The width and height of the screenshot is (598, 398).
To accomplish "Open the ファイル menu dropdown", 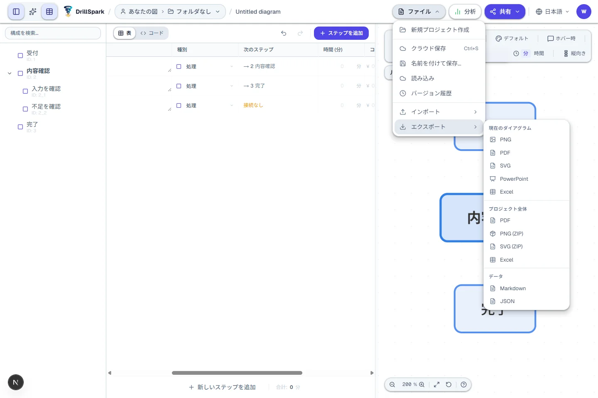I will pyautogui.click(x=419, y=12).
